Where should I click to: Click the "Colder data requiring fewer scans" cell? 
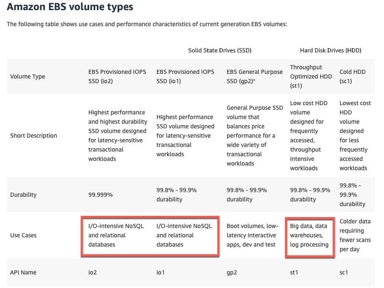[356, 235]
